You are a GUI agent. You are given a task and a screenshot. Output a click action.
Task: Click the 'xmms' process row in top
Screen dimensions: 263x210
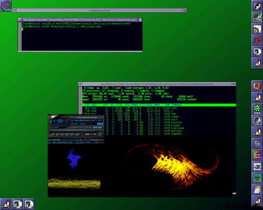pos(159,108)
